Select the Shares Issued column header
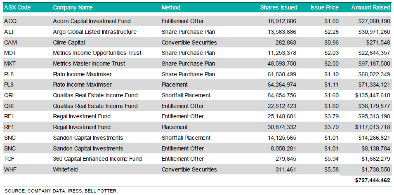The width and height of the screenshot is (394, 195). 278,7
